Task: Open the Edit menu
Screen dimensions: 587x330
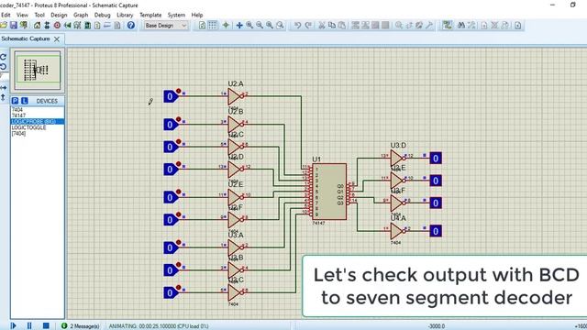Action: [x=6, y=15]
